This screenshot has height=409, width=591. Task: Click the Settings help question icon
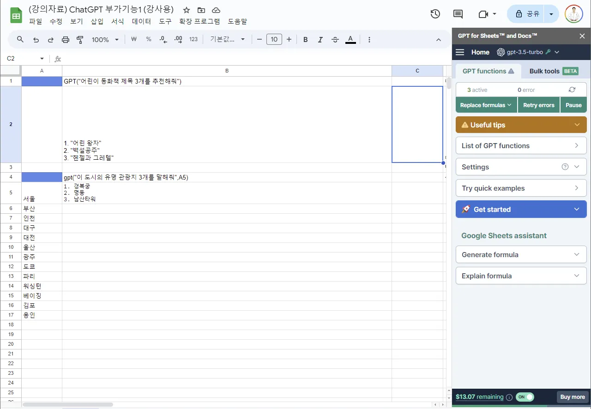tap(565, 167)
